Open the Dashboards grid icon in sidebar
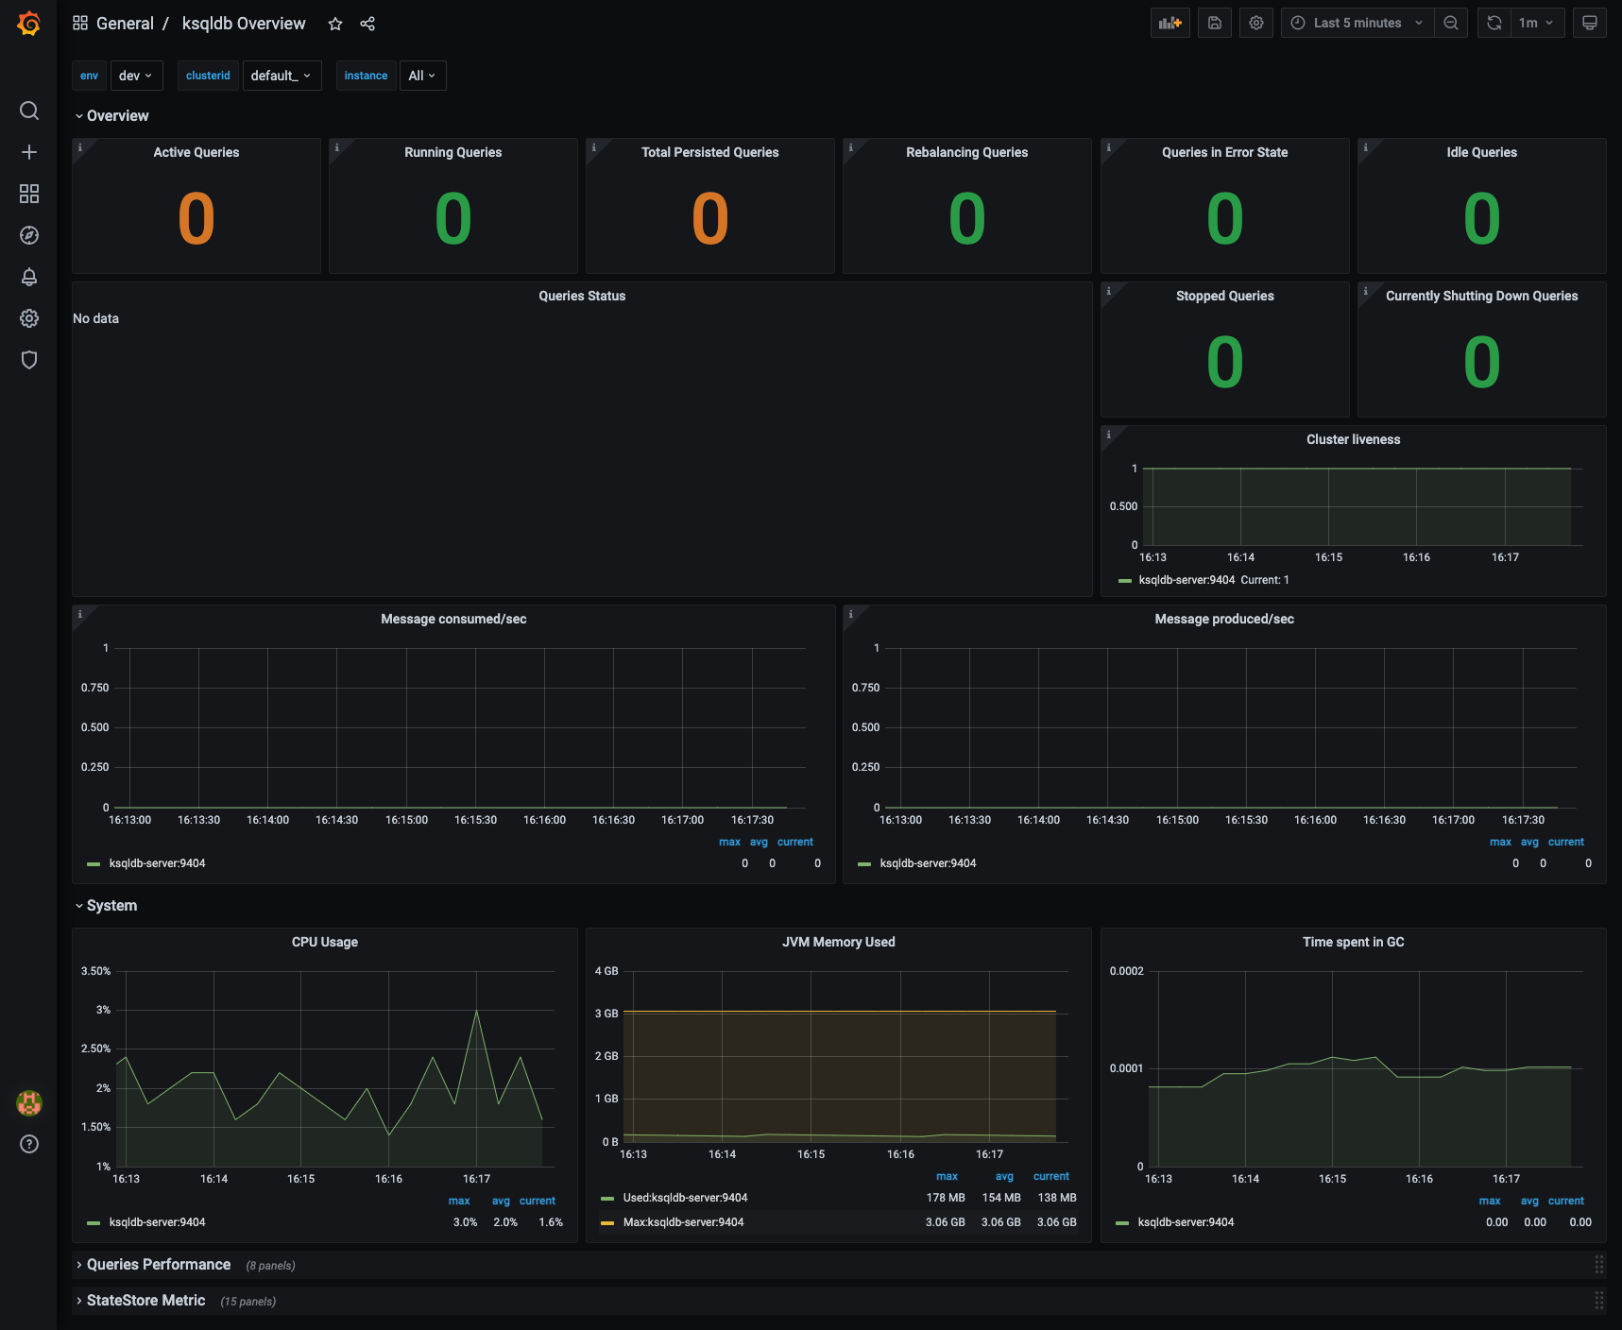 point(29,194)
